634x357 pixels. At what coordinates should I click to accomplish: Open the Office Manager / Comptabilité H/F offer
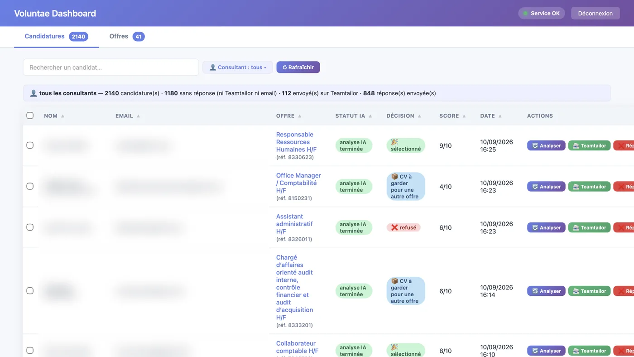[x=298, y=183]
